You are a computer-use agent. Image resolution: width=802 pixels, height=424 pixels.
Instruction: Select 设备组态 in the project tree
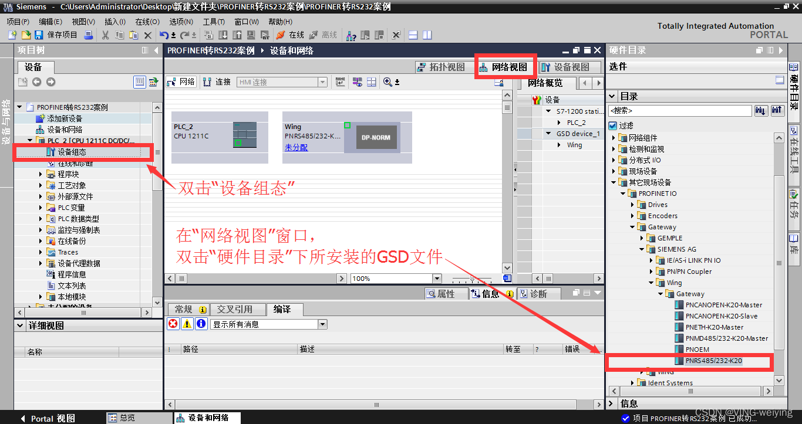tap(72, 152)
